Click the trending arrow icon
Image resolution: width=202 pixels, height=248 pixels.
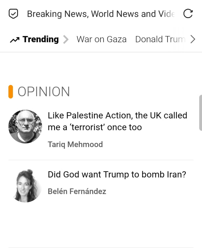pyautogui.click(x=14, y=39)
